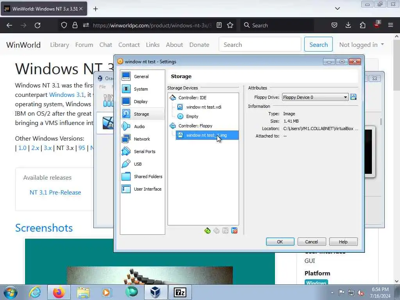Click the Firefox toolbar Search box
This screenshot has width=400, height=300.
pos(277,25)
